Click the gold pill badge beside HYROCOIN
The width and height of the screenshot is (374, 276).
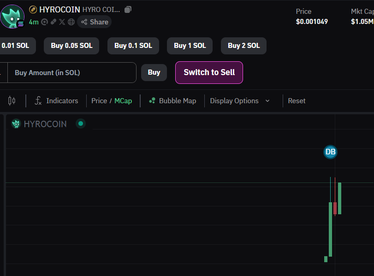pyautogui.click(x=33, y=10)
